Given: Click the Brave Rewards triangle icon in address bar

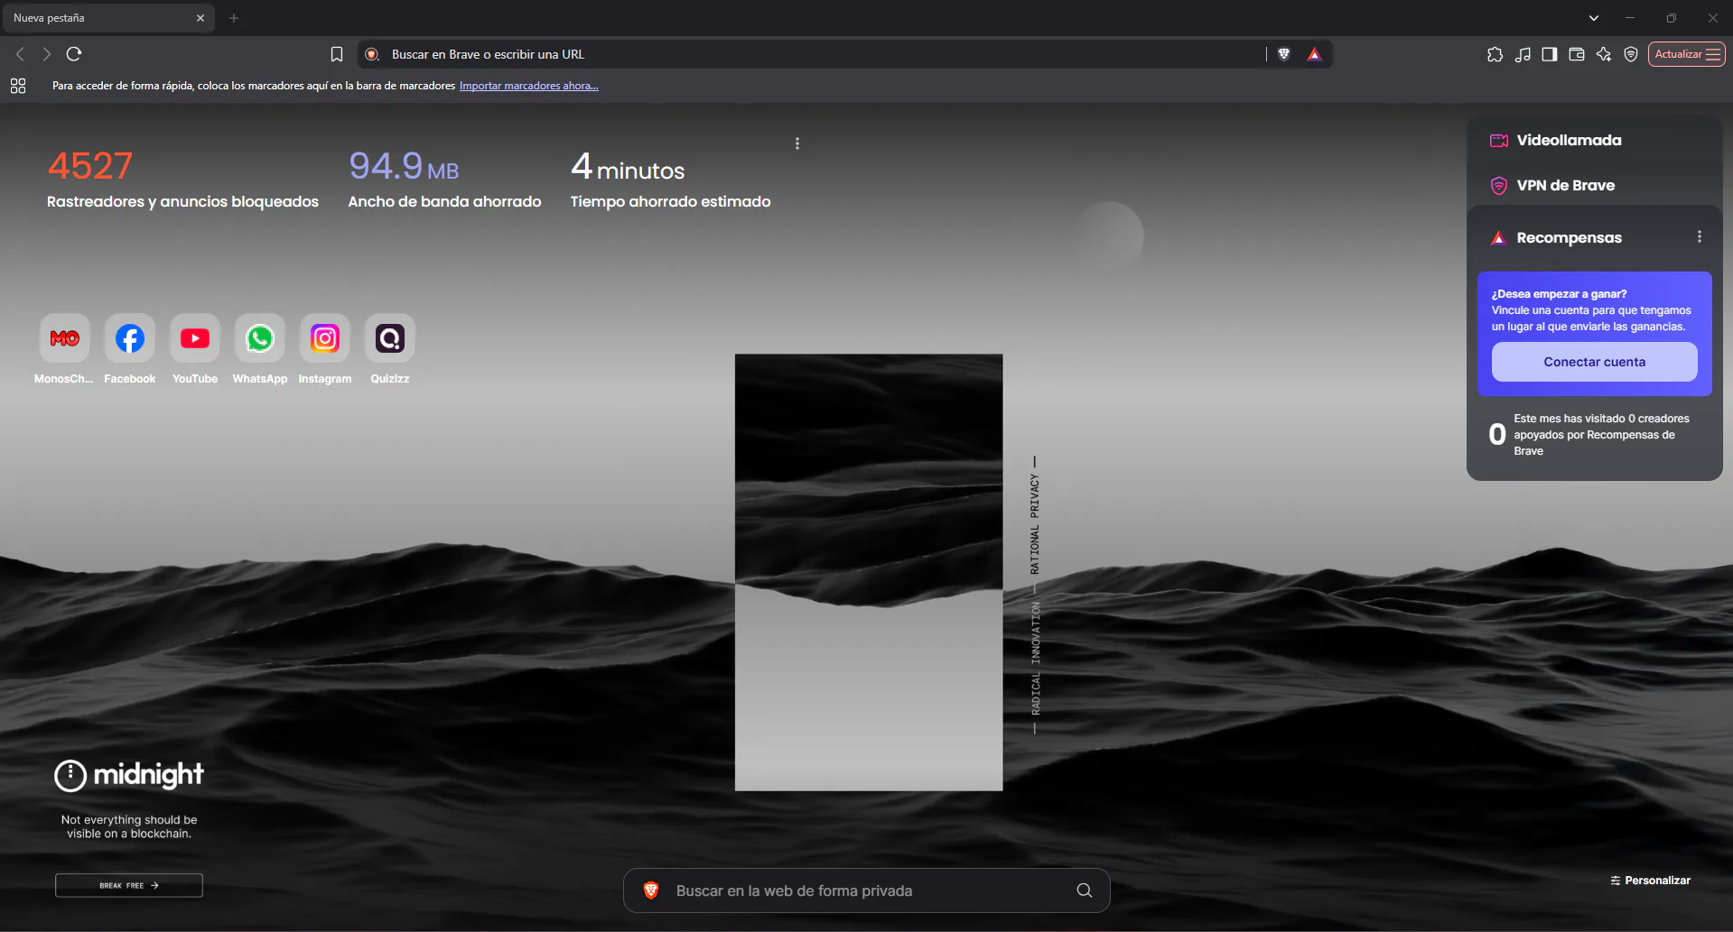Looking at the screenshot, I should coord(1314,54).
